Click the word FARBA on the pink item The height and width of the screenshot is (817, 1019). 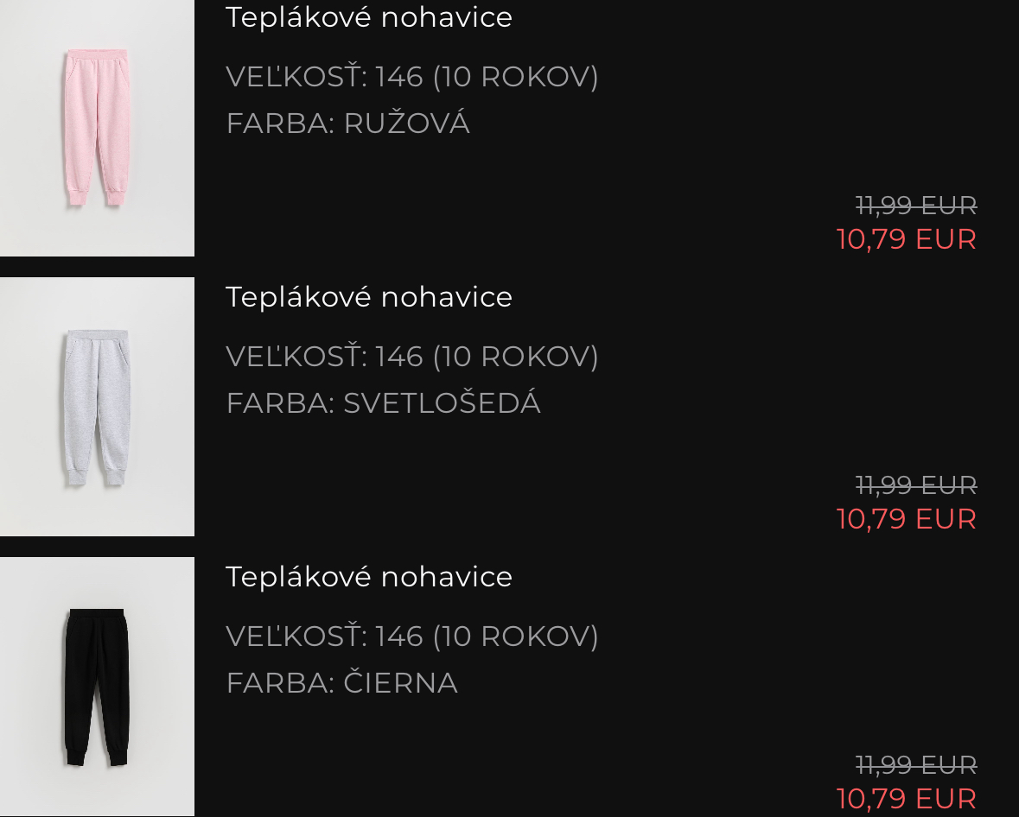click(x=277, y=124)
